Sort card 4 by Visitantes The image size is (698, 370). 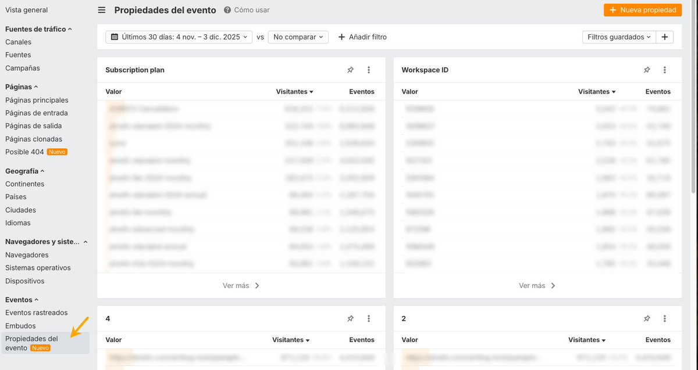(291, 340)
